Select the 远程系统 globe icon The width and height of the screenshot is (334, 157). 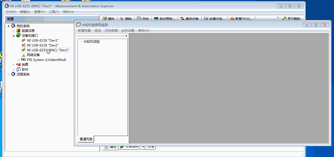click(x=13, y=74)
